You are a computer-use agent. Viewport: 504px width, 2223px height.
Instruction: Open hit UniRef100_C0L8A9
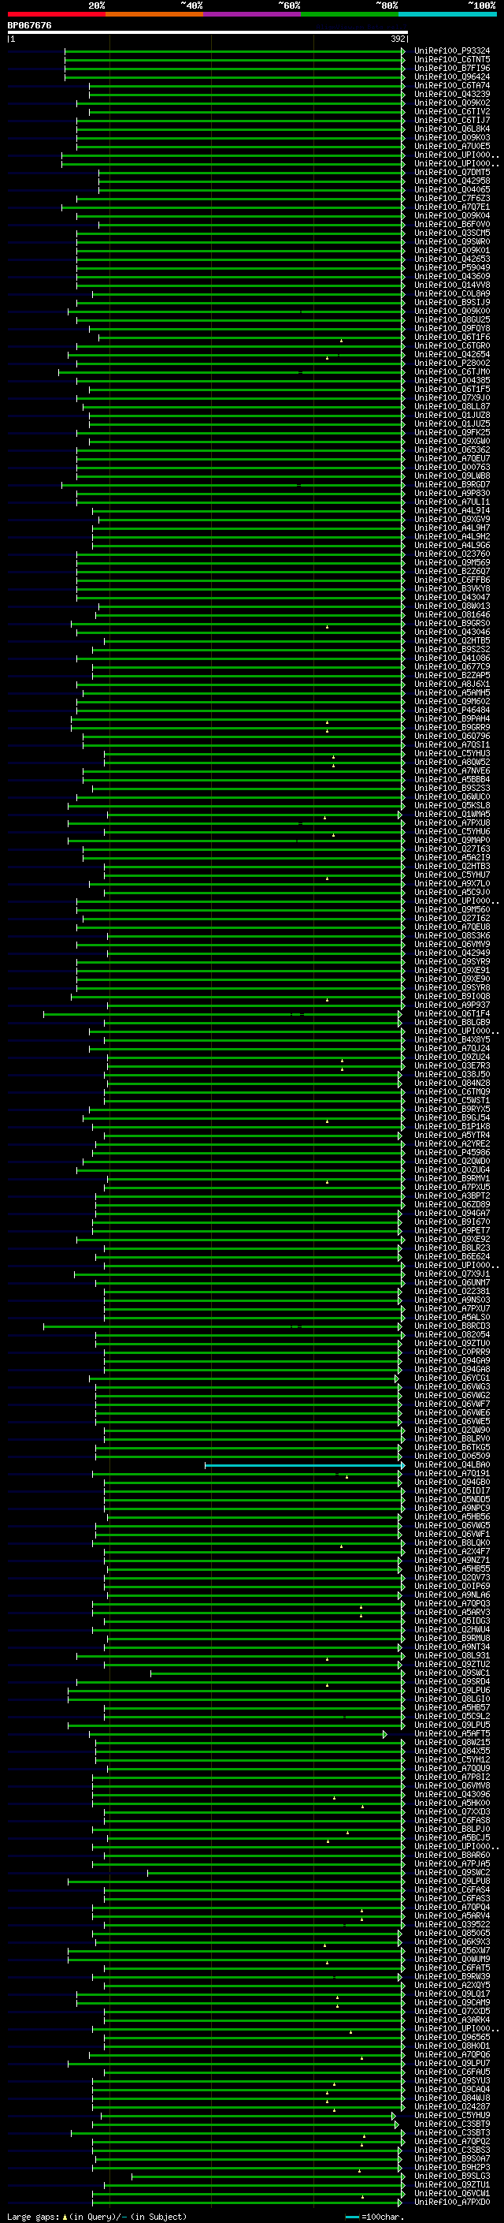(x=451, y=293)
